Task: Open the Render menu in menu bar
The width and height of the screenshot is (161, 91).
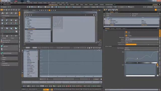Action: (x=45, y=3)
